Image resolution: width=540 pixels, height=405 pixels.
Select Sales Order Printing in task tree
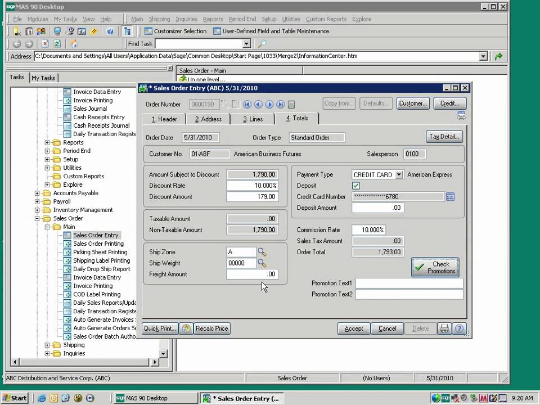click(x=98, y=244)
